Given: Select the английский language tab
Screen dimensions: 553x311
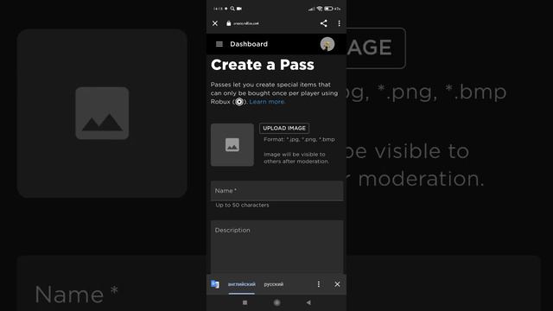Looking at the screenshot, I should pos(242,284).
